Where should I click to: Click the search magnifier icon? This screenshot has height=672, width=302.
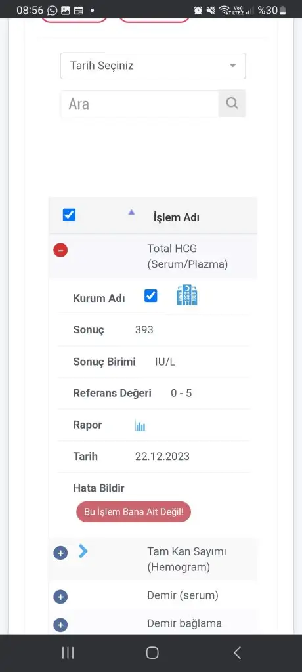[232, 103]
